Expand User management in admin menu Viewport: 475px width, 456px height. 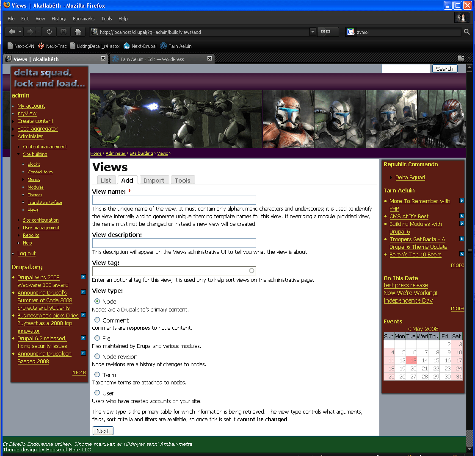click(19, 228)
